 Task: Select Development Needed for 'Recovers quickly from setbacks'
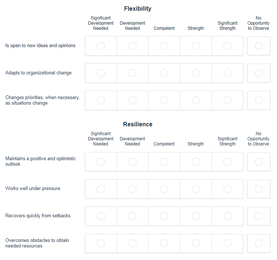[132, 216]
